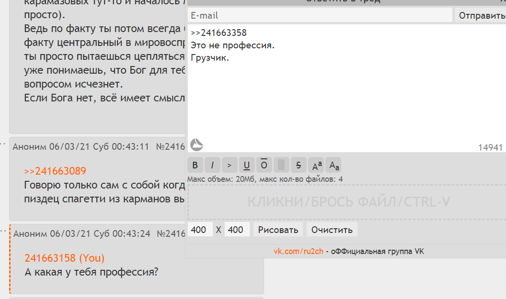
Task: Click the character counter 14941
Action: click(490, 147)
